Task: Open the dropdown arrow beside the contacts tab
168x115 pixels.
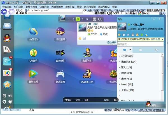Action: tap(130, 50)
